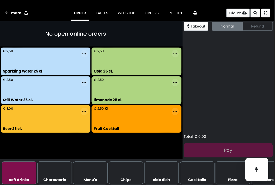275x185 pixels.
Task: Click the lock icon beside marc
Action: tap(26, 13)
